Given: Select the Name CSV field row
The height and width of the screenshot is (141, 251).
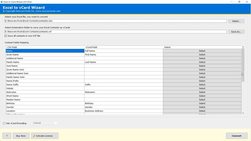Looking at the screenshot, I should (x=45, y=51).
